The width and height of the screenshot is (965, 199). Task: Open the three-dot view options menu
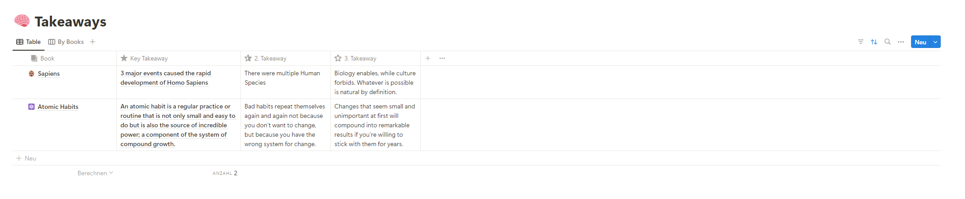pos(901,42)
